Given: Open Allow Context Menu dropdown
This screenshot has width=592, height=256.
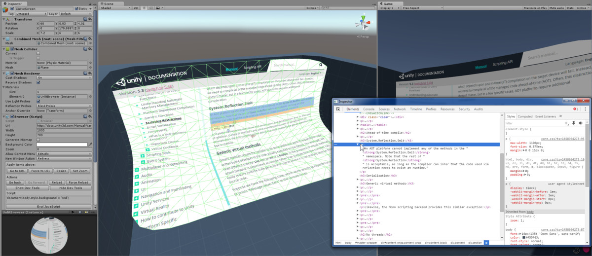Looking at the screenshot, I should pos(65,154).
